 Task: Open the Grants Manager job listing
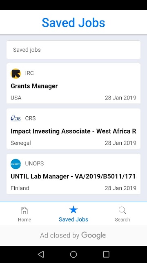click(73, 83)
